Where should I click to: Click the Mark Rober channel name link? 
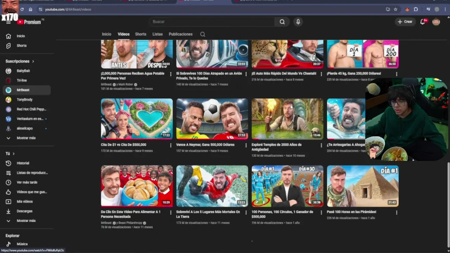click(x=126, y=85)
